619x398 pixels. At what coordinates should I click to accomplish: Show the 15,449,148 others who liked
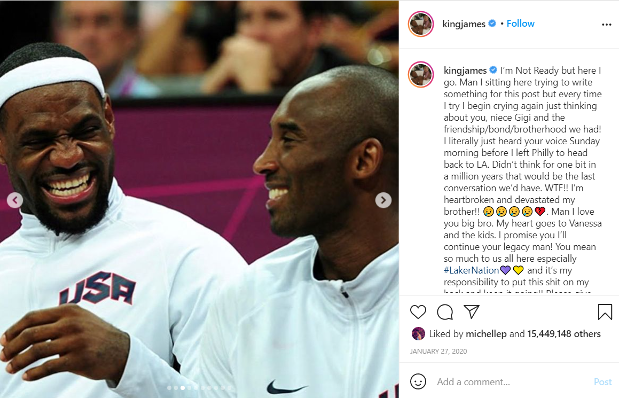coord(564,334)
